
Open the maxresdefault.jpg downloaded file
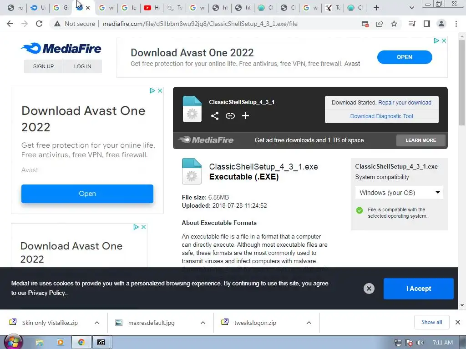(x=151, y=323)
